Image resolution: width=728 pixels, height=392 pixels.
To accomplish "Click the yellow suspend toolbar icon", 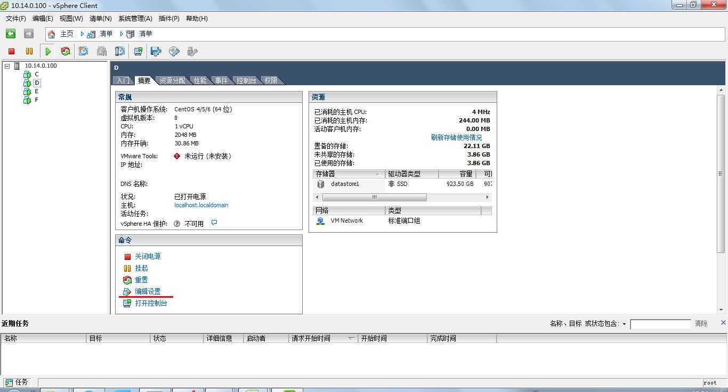I will tap(29, 51).
